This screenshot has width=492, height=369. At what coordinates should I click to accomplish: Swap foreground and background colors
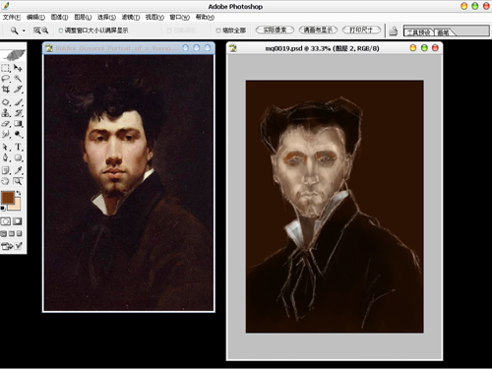(x=19, y=193)
